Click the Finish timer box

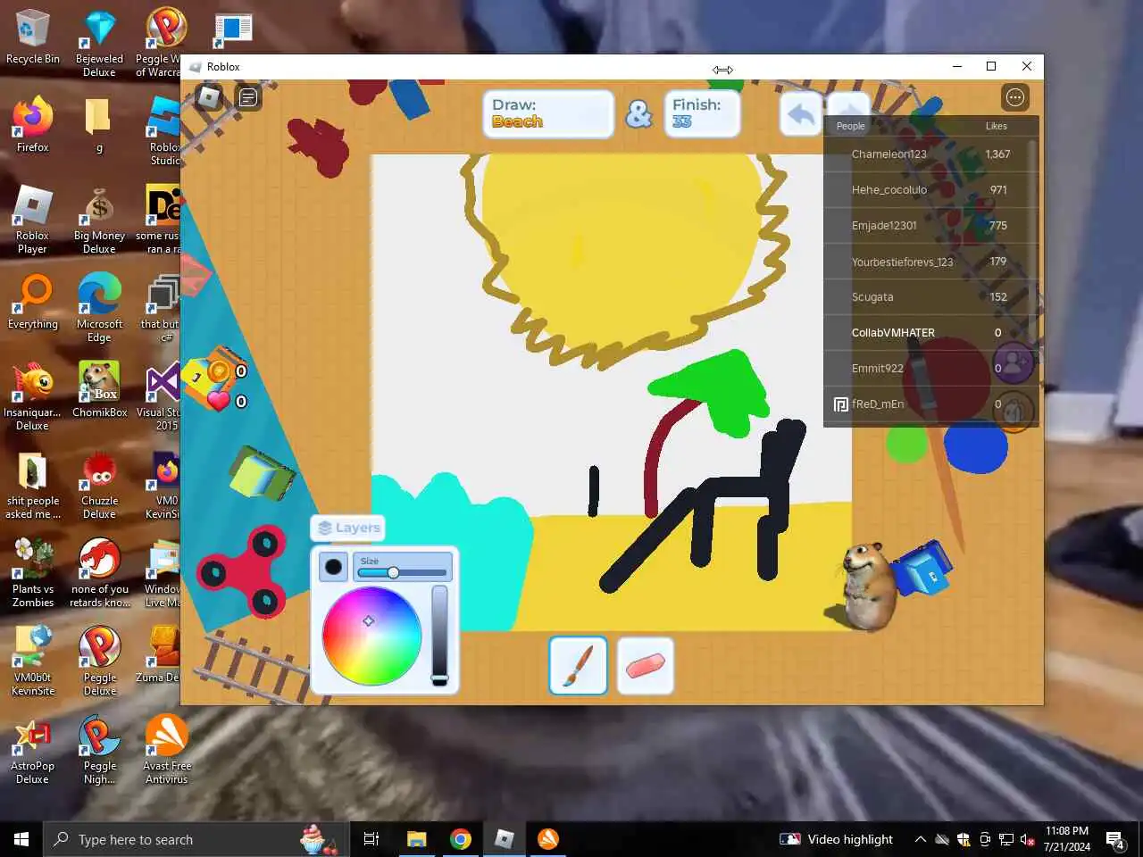[702, 113]
